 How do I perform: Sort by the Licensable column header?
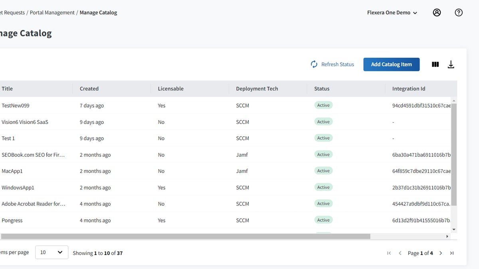tap(171, 88)
